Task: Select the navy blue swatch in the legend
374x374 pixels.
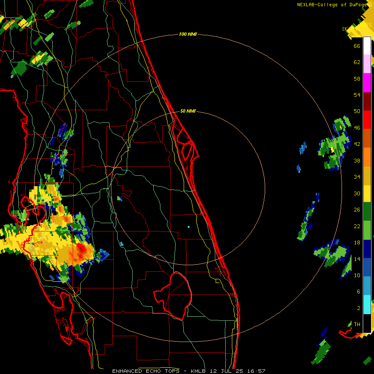Action: point(367,249)
